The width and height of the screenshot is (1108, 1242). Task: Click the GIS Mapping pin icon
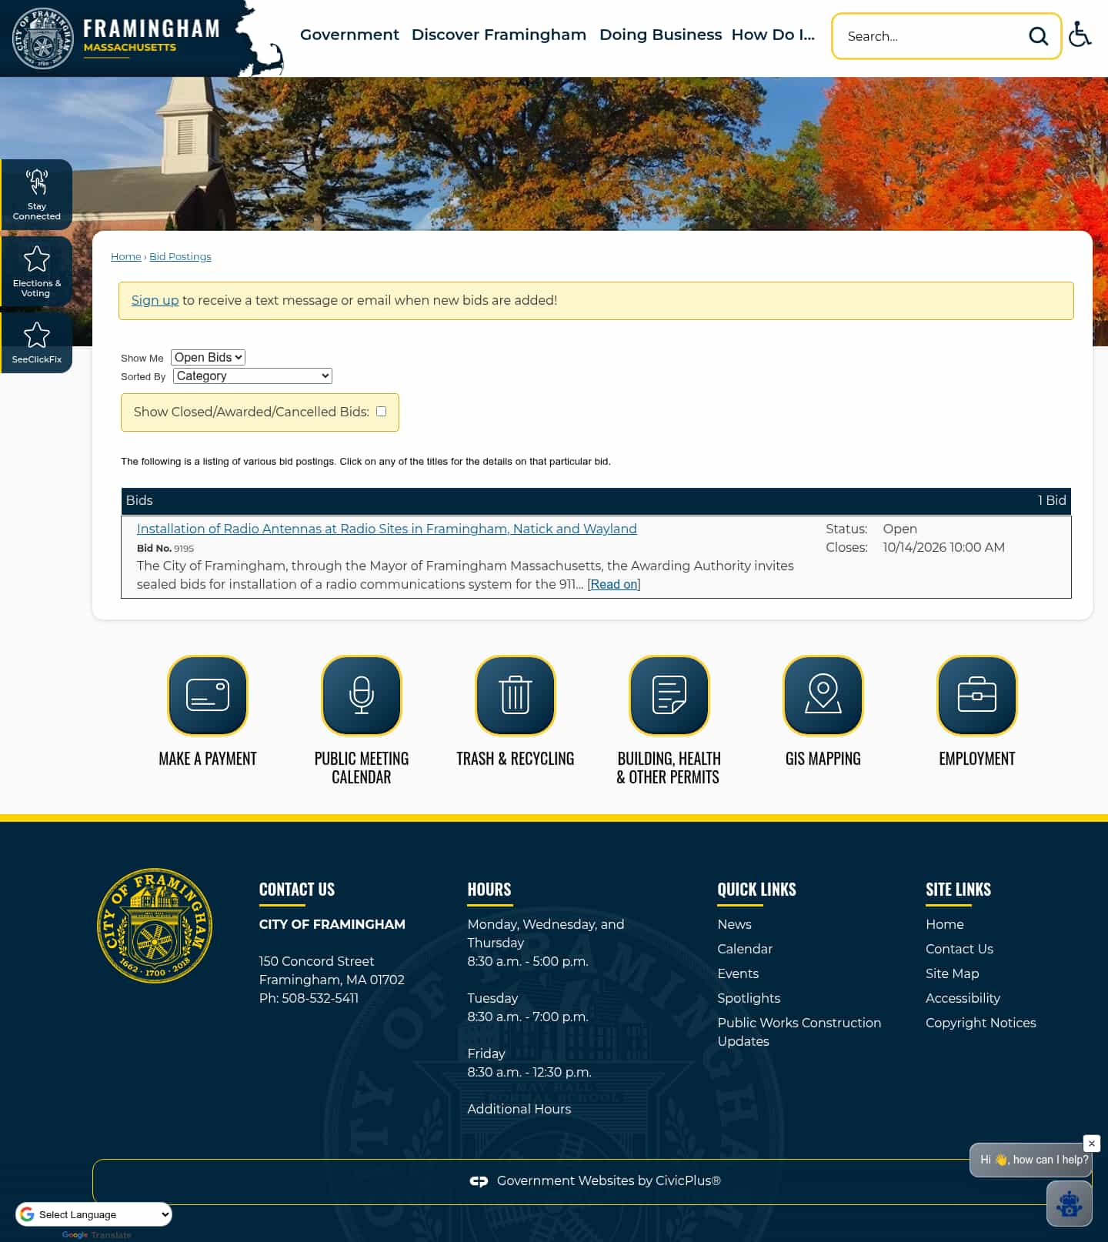click(x=823, y=696)
